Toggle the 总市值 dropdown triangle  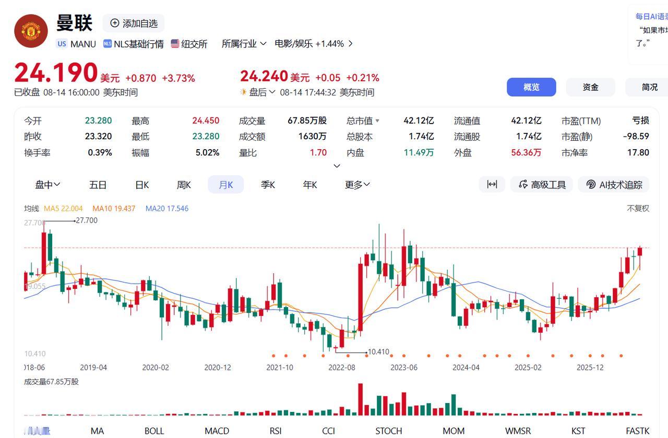pos(377,121)
